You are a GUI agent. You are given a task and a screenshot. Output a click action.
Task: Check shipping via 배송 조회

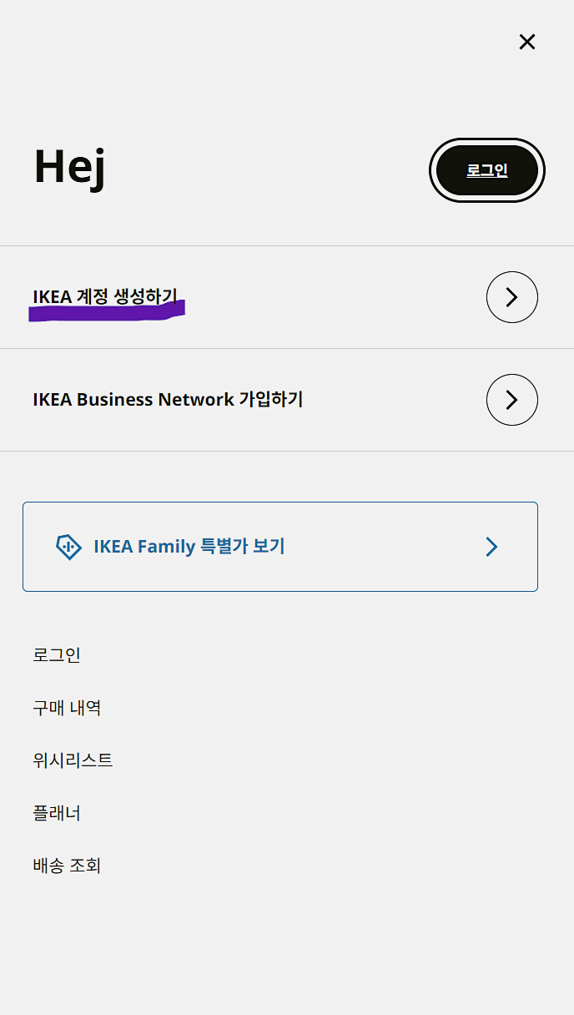(67, 866)
